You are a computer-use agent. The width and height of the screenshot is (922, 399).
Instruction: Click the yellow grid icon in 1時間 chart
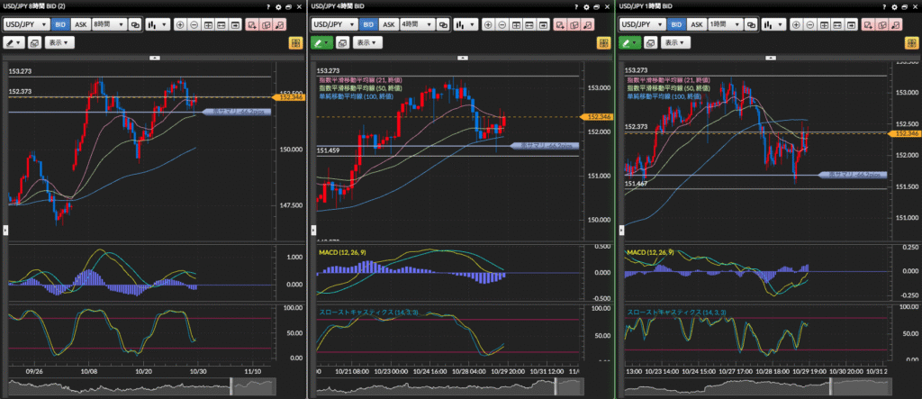[x=908, y=42]
